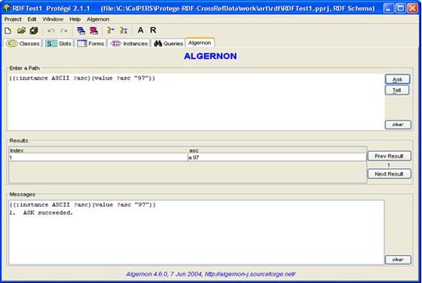The image size is (422, 283).
Task: Click the Undo arrow icon
Action: point(51,30)
